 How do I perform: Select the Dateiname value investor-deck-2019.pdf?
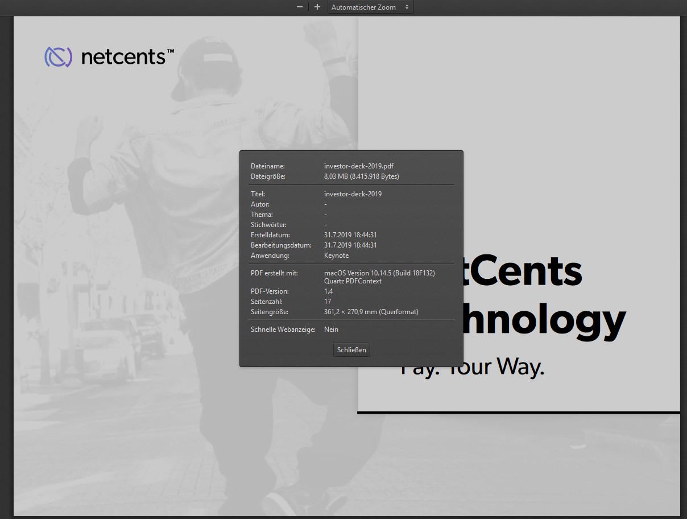click(x=359, y=166)
